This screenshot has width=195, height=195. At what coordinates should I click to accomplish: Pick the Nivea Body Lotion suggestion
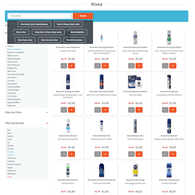coord(25,40)
